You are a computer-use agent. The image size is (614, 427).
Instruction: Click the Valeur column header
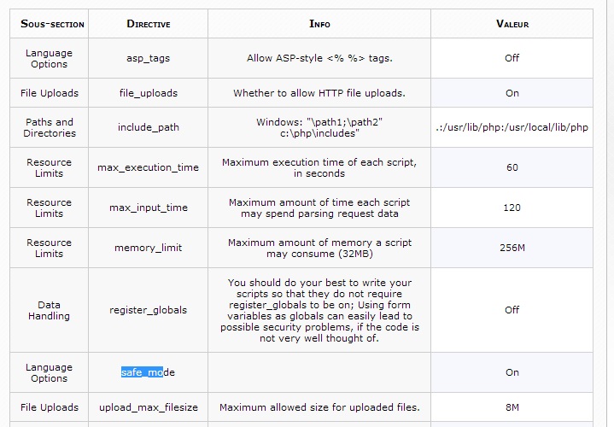click(x=512, y=24)
